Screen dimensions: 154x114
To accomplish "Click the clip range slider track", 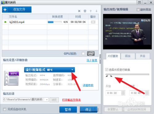I will tap(127, 74).
